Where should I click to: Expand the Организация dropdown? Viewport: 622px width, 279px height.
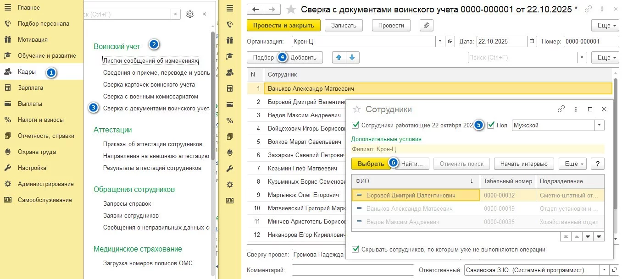click(x=440, y=41)
